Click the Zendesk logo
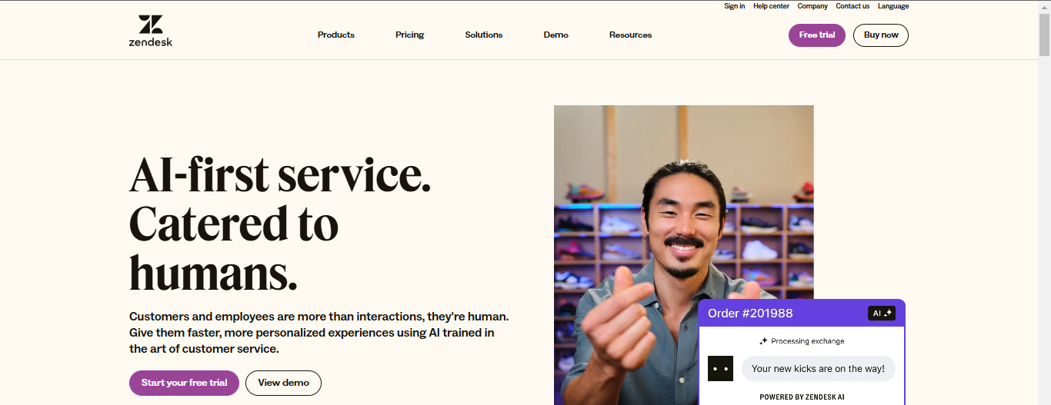1051x405 pixels. (x=151, y=31)
